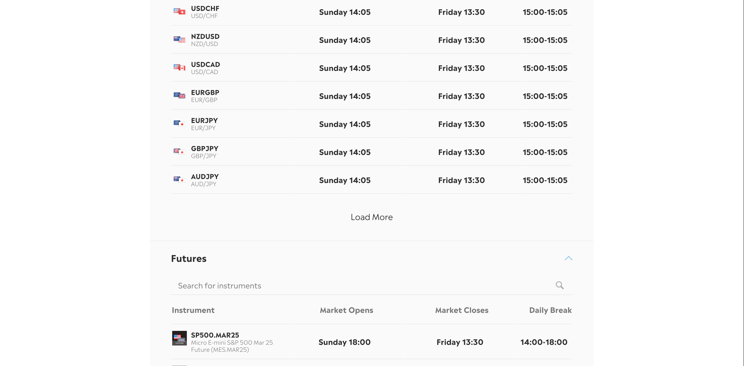Click the GBPJPY flag pair icon
This screenshot has width=744, height=366.
[x=179, y=152]
